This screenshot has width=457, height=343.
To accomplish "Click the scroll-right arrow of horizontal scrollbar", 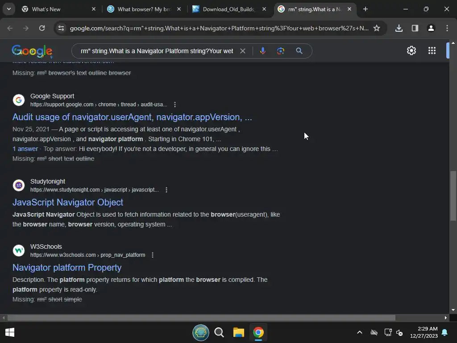I will pyautogui.click(x=446, y=318).
